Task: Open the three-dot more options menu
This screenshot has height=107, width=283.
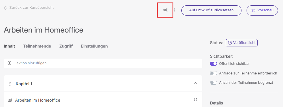Action: point(174,10)
